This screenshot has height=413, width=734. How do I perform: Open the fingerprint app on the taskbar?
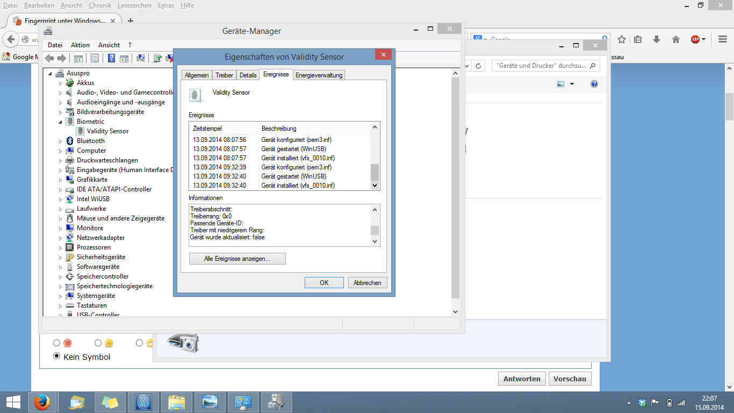[143, 402]
